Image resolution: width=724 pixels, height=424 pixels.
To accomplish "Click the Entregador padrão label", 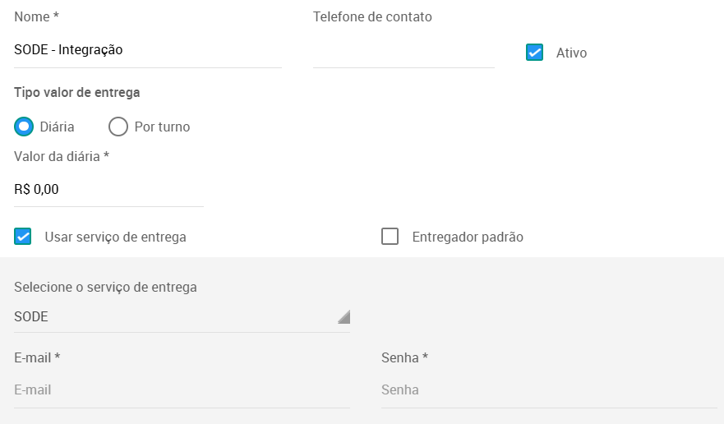I will click(x=468, y=237).
